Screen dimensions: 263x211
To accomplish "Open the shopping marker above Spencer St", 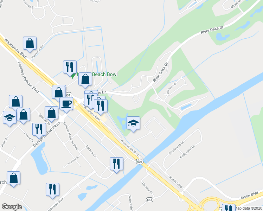I will tap(51, 114).
